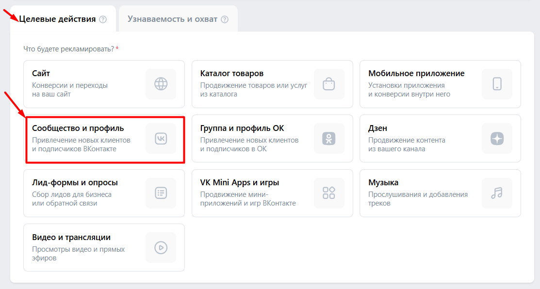The image size is (540, 289).
Task: Click the play icon on Видео и трансляции
Action: coord(161,248)
